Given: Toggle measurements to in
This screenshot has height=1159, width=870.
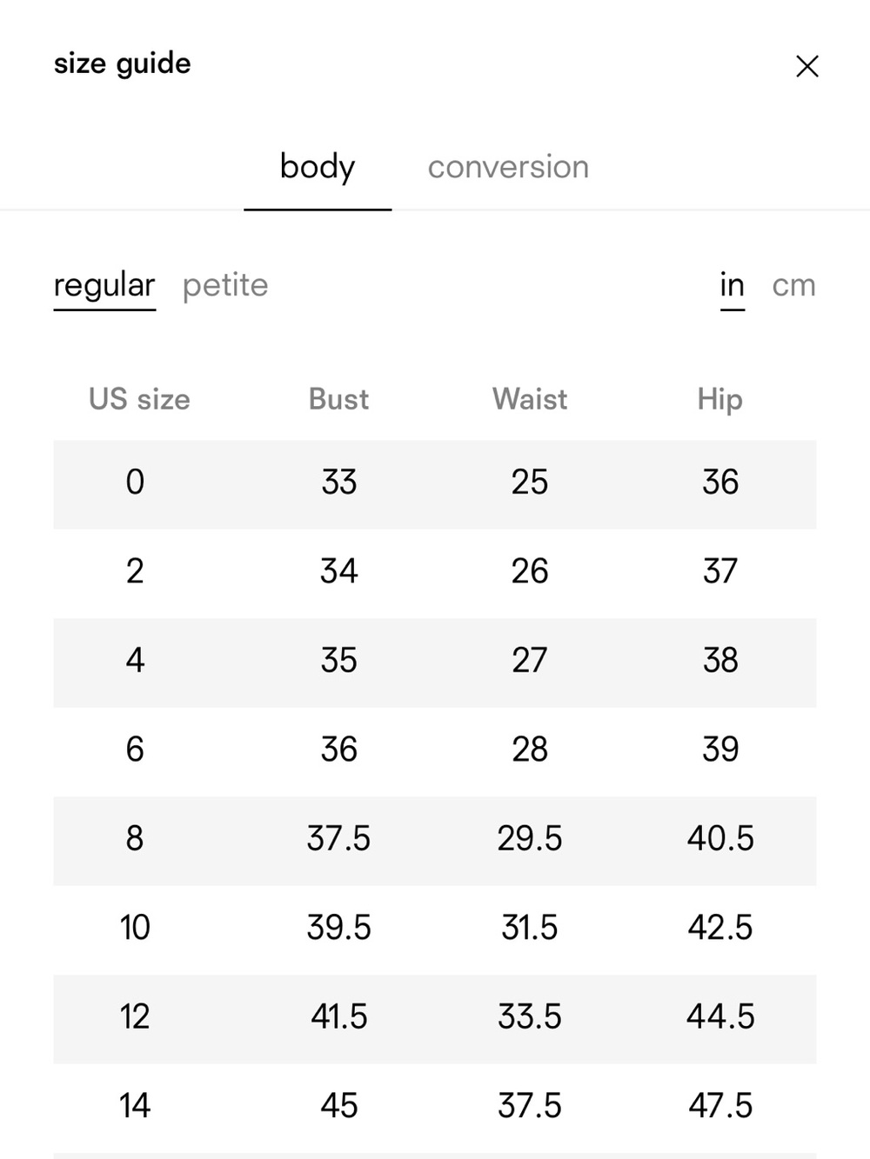Looking at the screenshot, I should point(733,285).
